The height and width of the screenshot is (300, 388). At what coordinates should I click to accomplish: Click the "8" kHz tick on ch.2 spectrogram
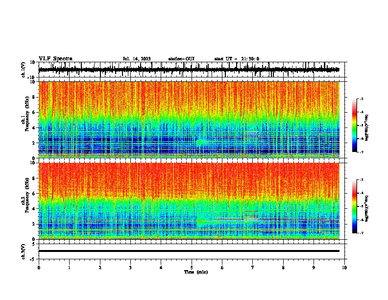coord(34,178)
